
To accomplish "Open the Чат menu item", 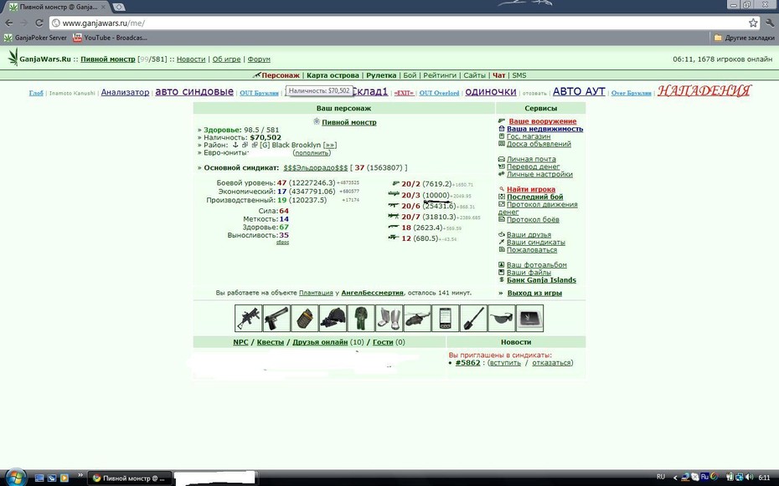I will 498,75.
